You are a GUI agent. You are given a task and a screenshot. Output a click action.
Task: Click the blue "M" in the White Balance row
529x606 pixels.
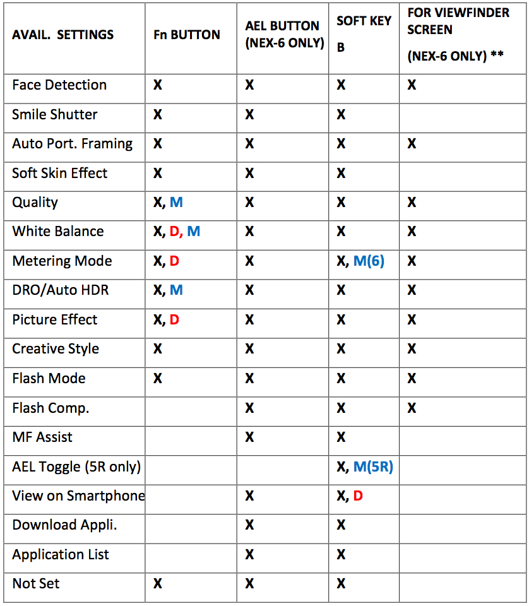(x=193, y=231)
